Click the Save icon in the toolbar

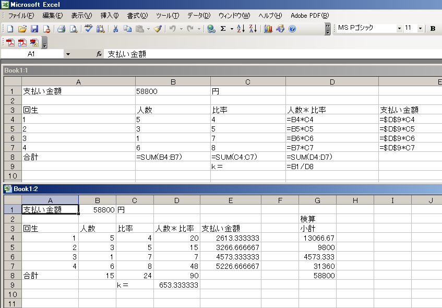(x=34, y=29)
